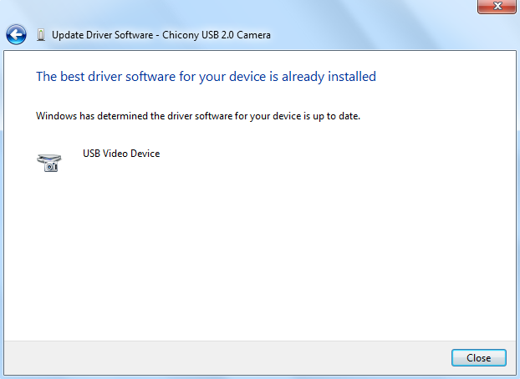Go back with the blue arrow button
The height and width of the screenshot is (379, 520).
tap(16, 34)
